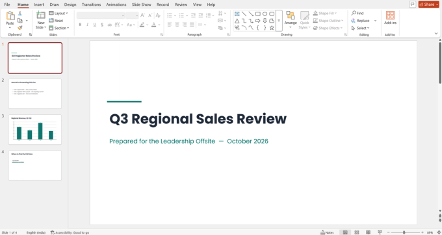Viewport: 442px width, 235px height.
Task: Open the Arrange menu
Action: (291, 19)
